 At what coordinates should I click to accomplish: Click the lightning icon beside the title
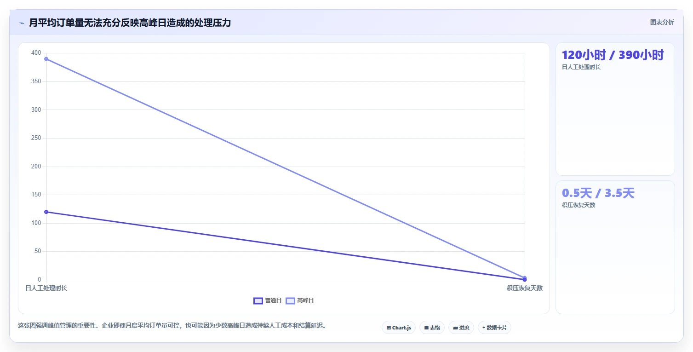[22, 23]
